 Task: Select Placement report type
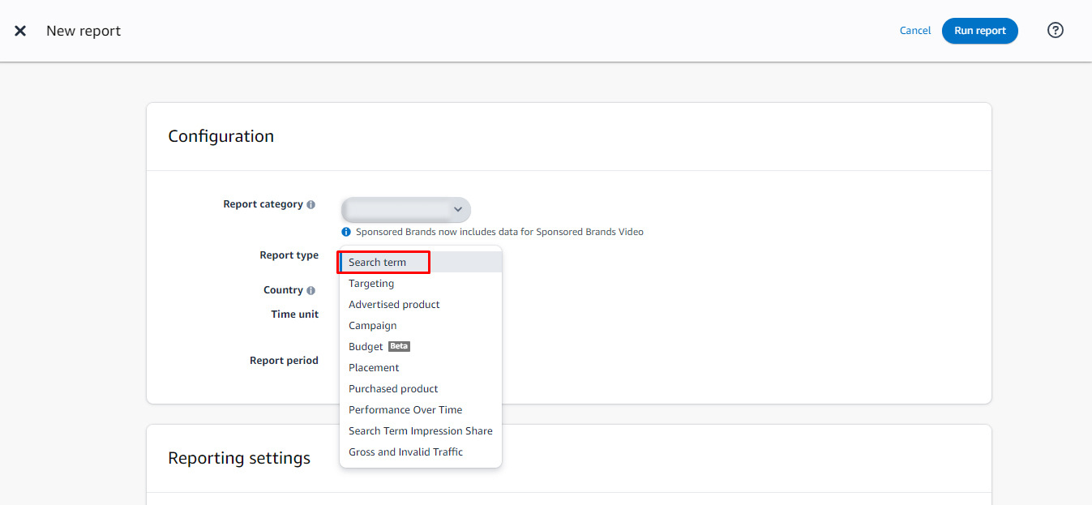tap(373, 367)
